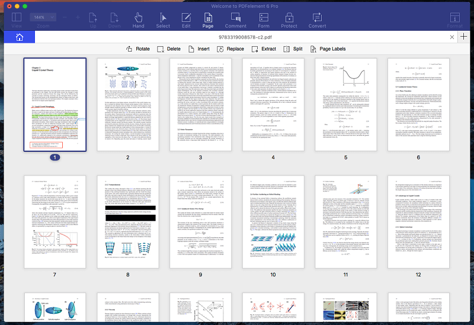The height and width of the screenshot is (325, 474).
Task: Click the page number 1 label
Action: pyautogui.click(x=55, y=157)
